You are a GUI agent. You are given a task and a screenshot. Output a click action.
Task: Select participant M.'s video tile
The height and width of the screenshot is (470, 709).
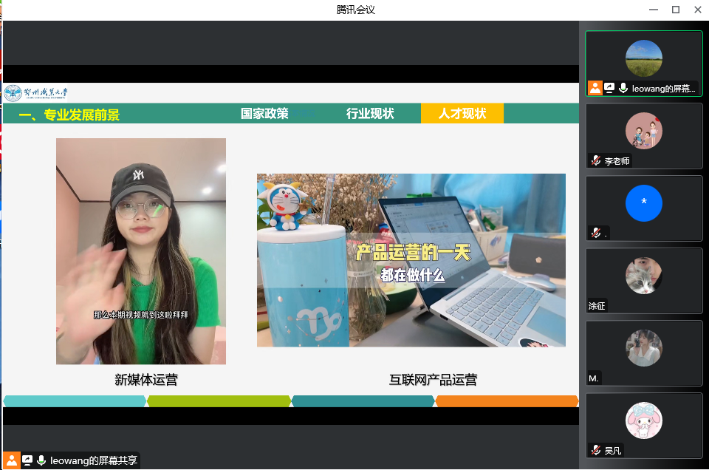[643, 348]
